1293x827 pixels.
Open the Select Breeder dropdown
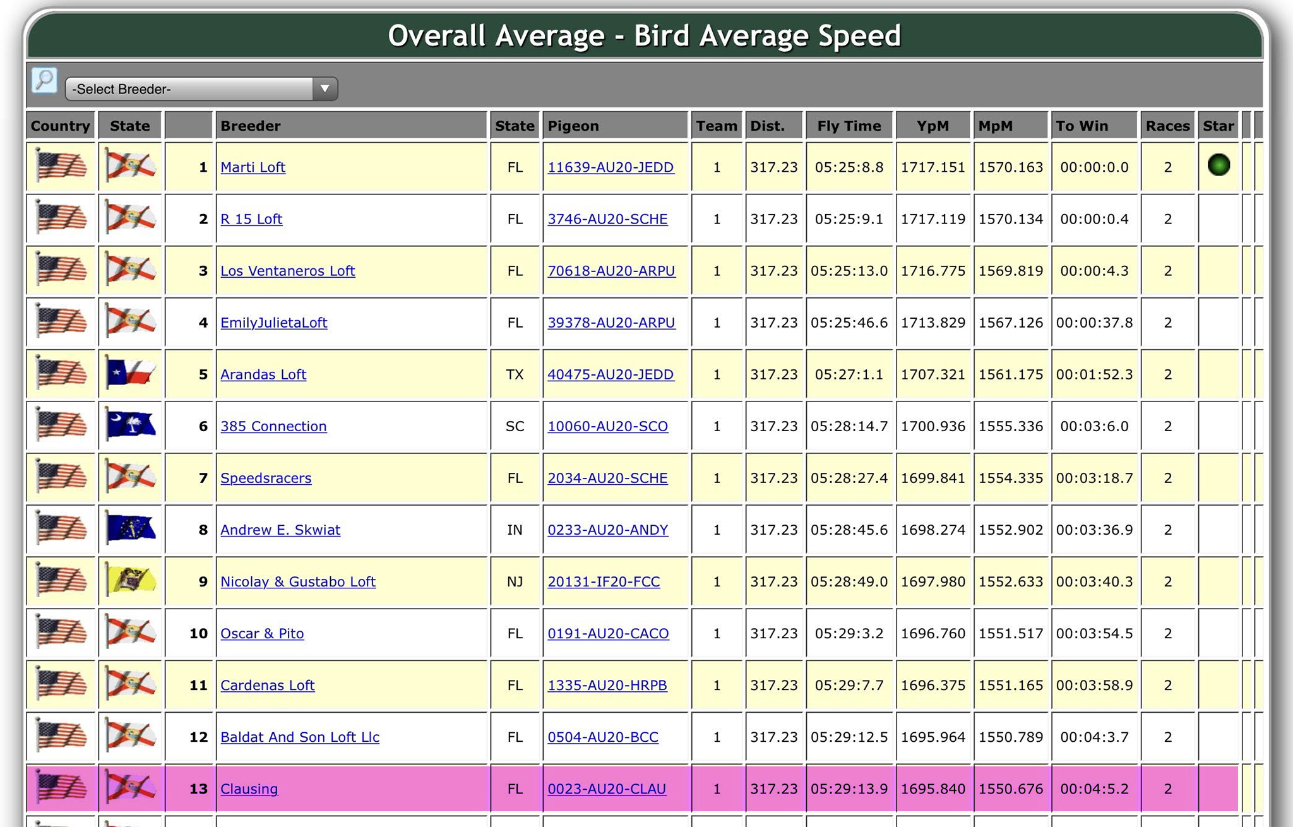(x=201, y=89)
